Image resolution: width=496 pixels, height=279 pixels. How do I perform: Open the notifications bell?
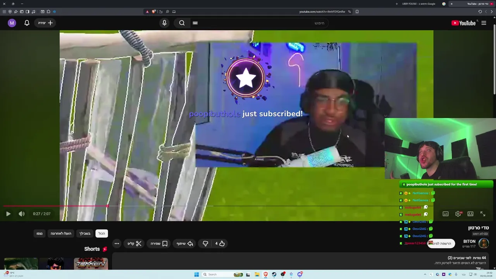point(27,23)
